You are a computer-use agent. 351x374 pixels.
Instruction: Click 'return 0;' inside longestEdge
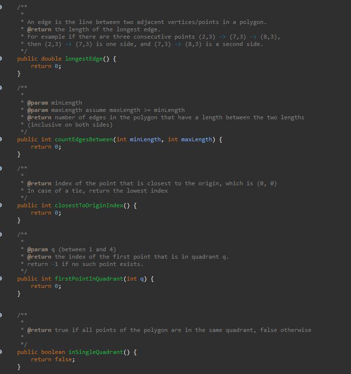click(x=46, y=66)
